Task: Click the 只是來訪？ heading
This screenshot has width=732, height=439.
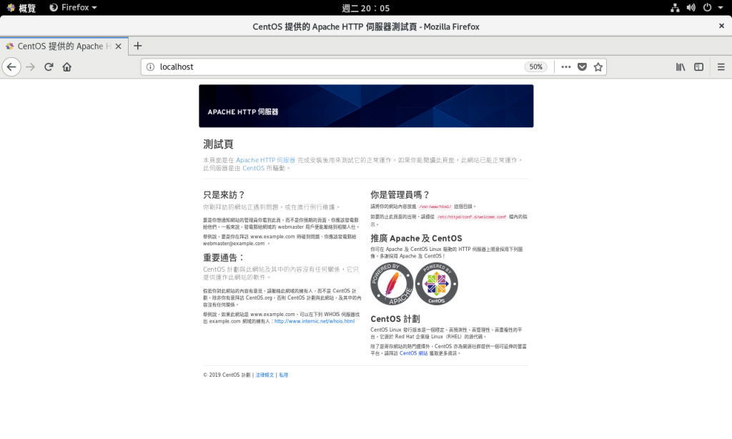Action: tap(224, 194)
